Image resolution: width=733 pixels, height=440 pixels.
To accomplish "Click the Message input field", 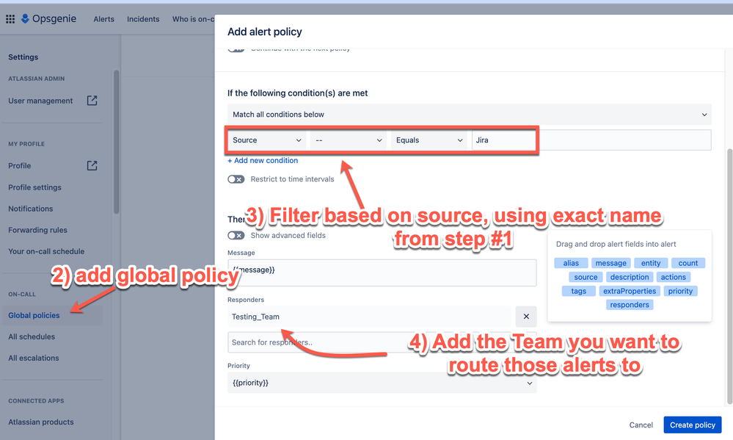I will [x=382, y=273].
